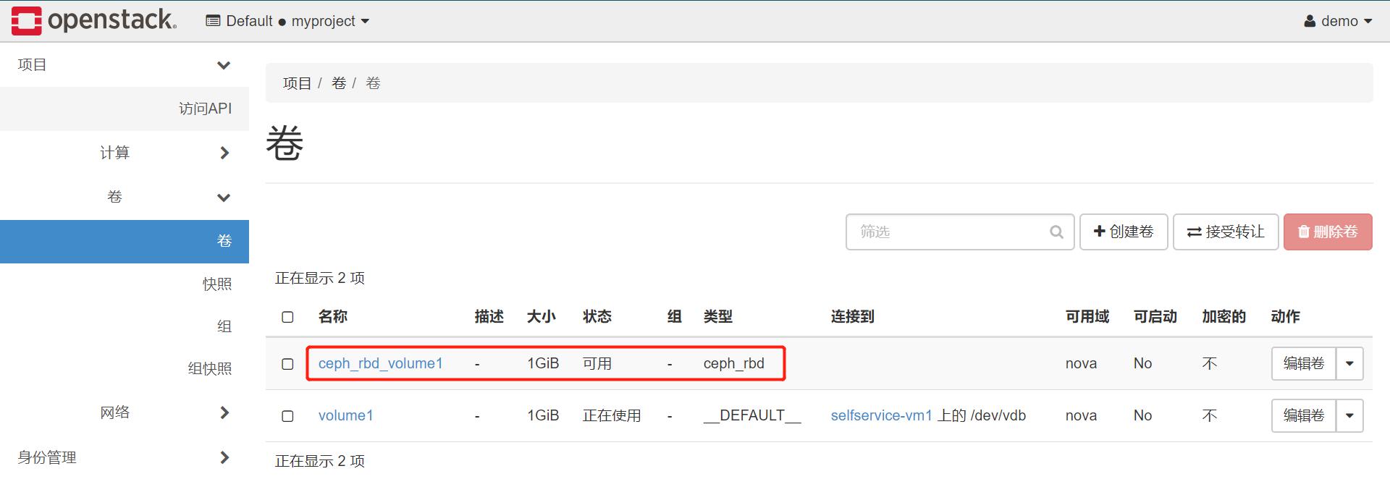Select all volumes with header checkbox

click(x=287, y=317)
